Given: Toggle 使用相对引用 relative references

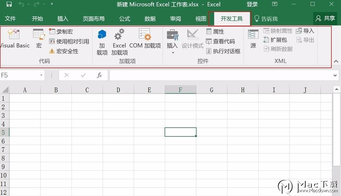Looking at the screenshot, I should tap(69, 41).
